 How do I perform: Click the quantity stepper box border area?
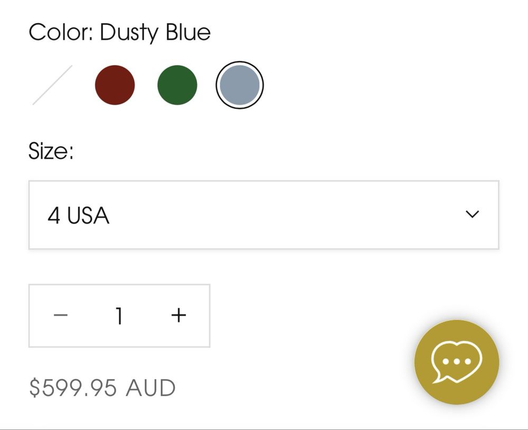coord(119,316)
